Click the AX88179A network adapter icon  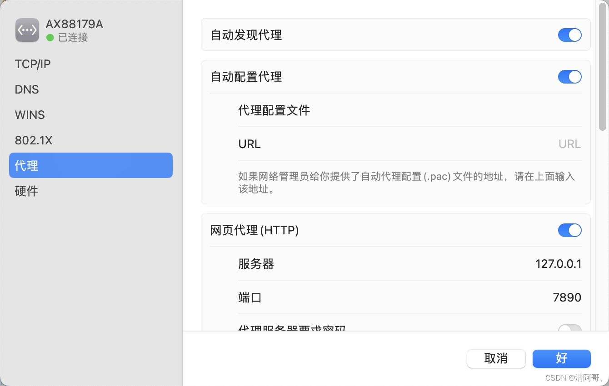coord(27,30)
